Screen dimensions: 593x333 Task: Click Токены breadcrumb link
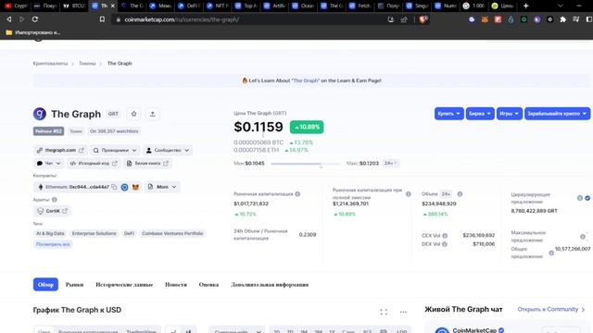87,64
